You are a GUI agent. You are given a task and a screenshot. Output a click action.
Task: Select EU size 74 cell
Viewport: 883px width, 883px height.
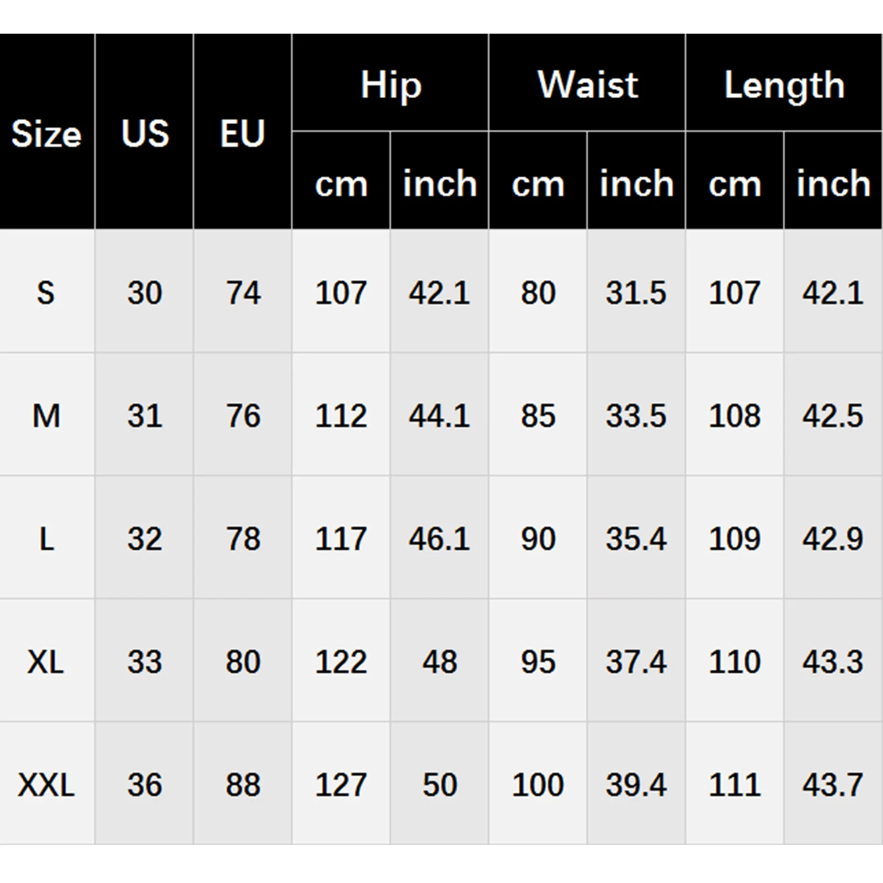(x=243, y=292)
